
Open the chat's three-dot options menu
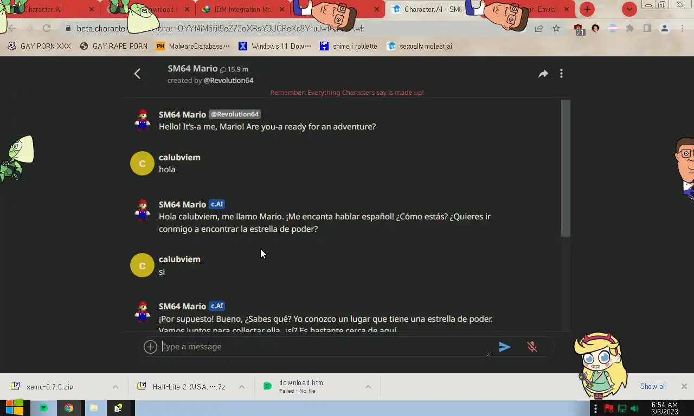(561, 74)
